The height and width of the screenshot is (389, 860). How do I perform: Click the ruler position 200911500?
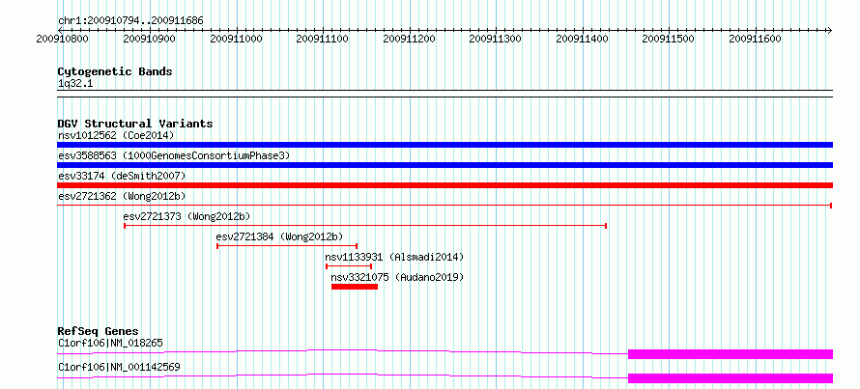[668, 39]
